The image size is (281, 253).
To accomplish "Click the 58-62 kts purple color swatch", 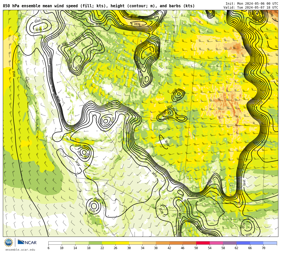I will point(230,243).
